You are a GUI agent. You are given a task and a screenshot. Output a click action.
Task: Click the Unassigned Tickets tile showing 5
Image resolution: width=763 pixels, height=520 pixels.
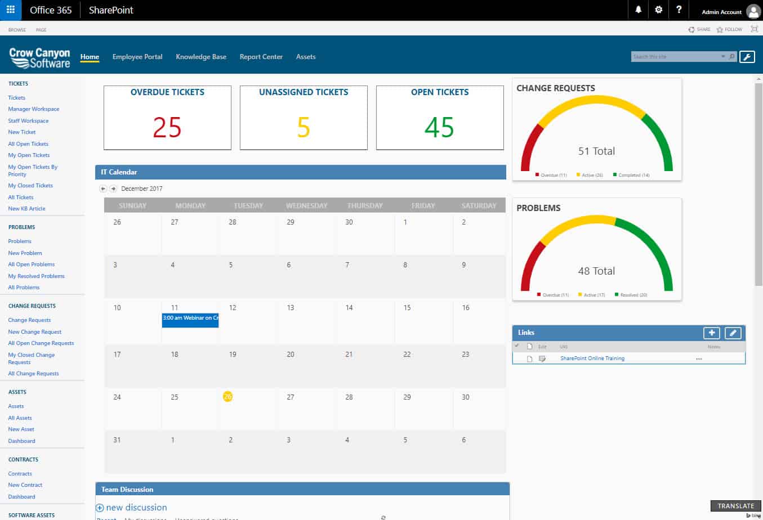pos(304,118)
